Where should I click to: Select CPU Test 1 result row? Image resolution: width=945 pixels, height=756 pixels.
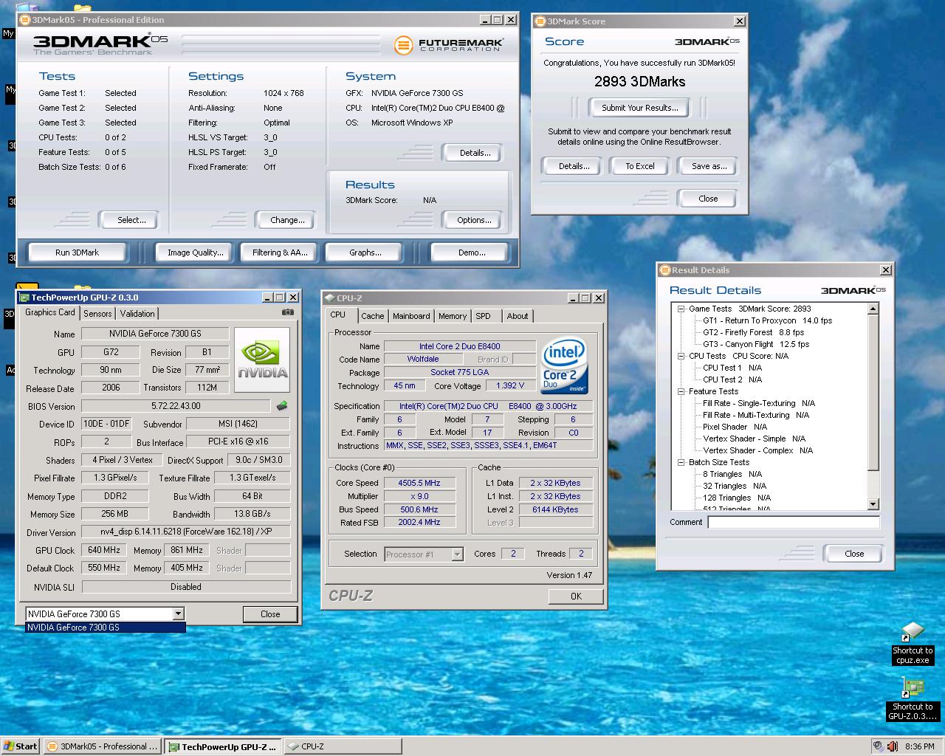point(732,368)
